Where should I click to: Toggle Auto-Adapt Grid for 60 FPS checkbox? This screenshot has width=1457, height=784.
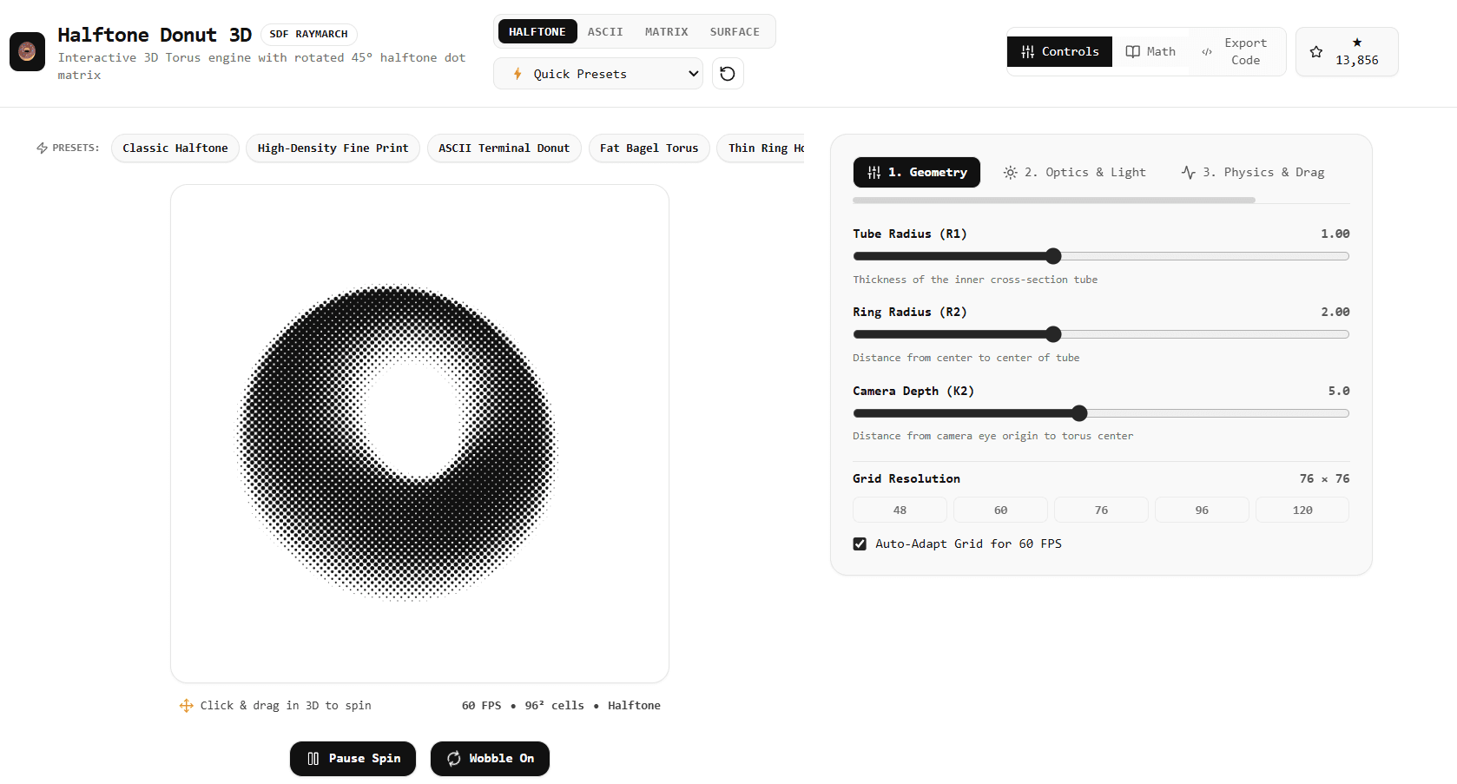tap(860, 544)
